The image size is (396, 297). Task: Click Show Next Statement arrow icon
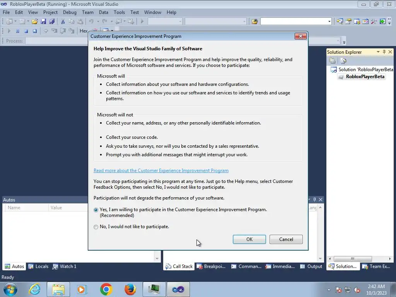46,31
